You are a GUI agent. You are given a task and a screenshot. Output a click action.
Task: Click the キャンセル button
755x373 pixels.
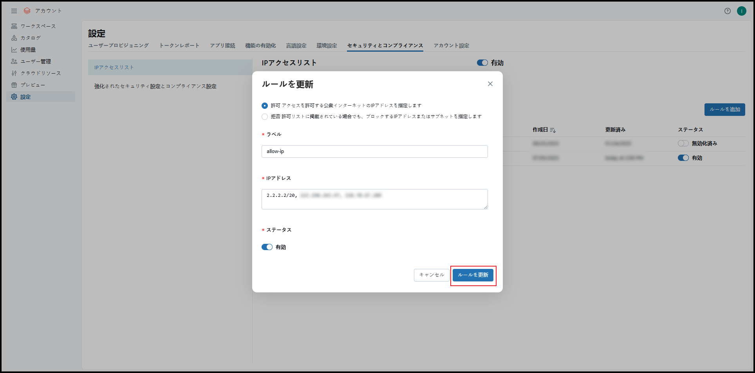(432, 275)
